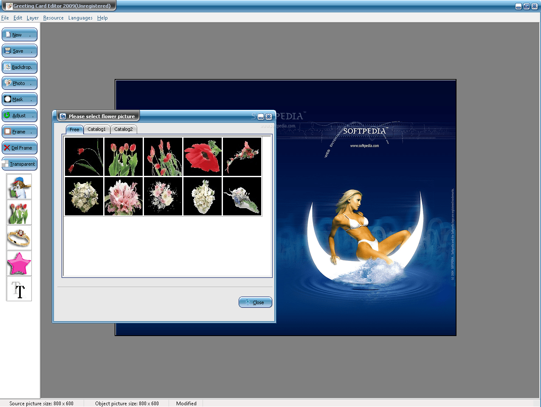Open the Mask tool
This screenshot has width=541, height=407.
[x=20, y=99]
